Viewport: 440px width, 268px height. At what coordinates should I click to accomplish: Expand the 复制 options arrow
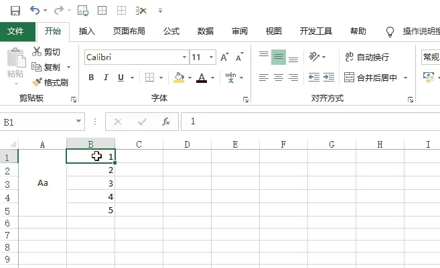(68, 68)
